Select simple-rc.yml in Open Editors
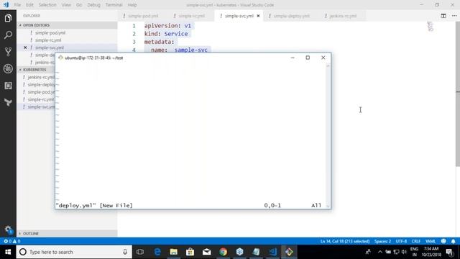 pos(48,40)
